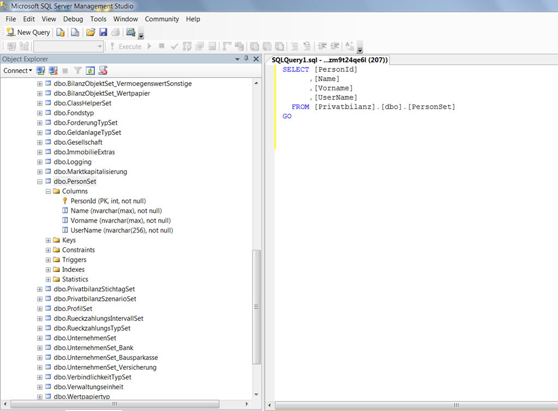Pin the Object Explorer panel with auto-hide
The width and height of the screenshot is (558, 411).
(x=246, y=59)
